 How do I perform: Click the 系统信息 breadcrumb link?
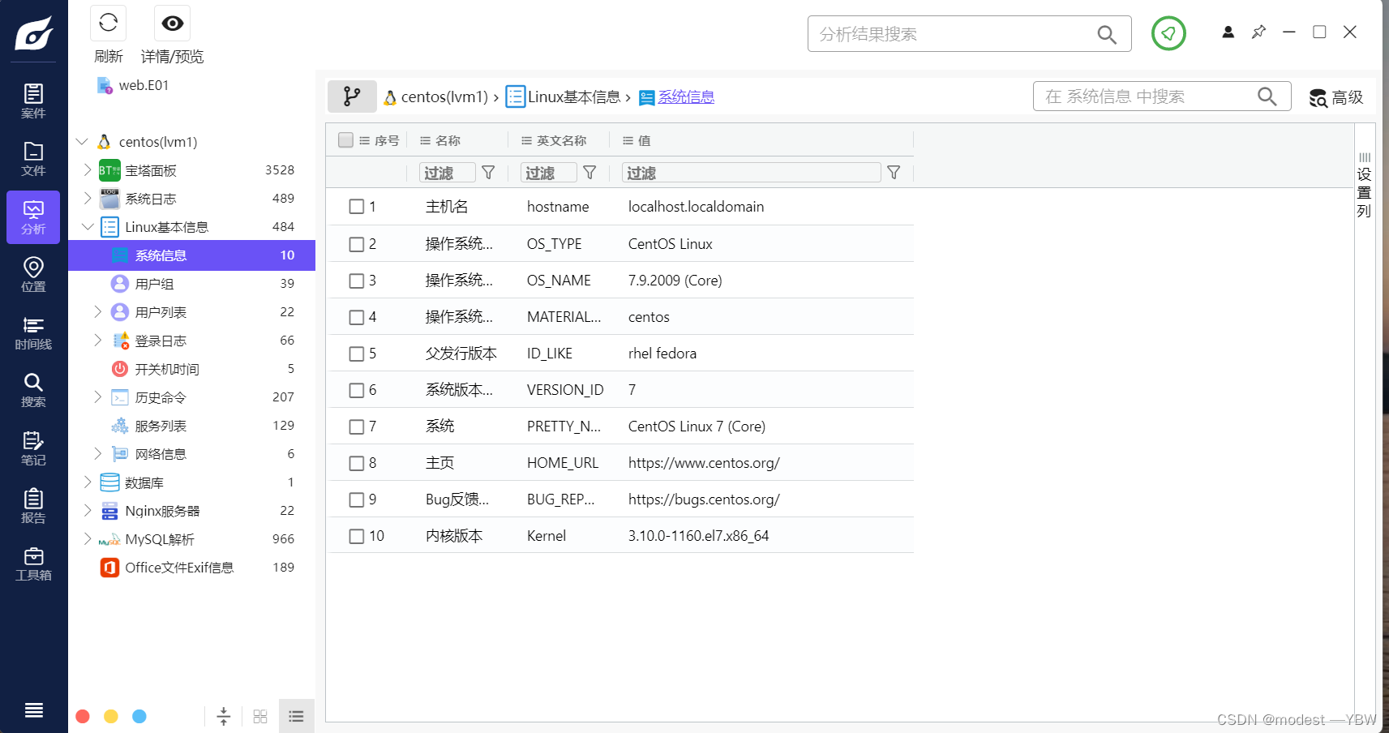[686, 96]
